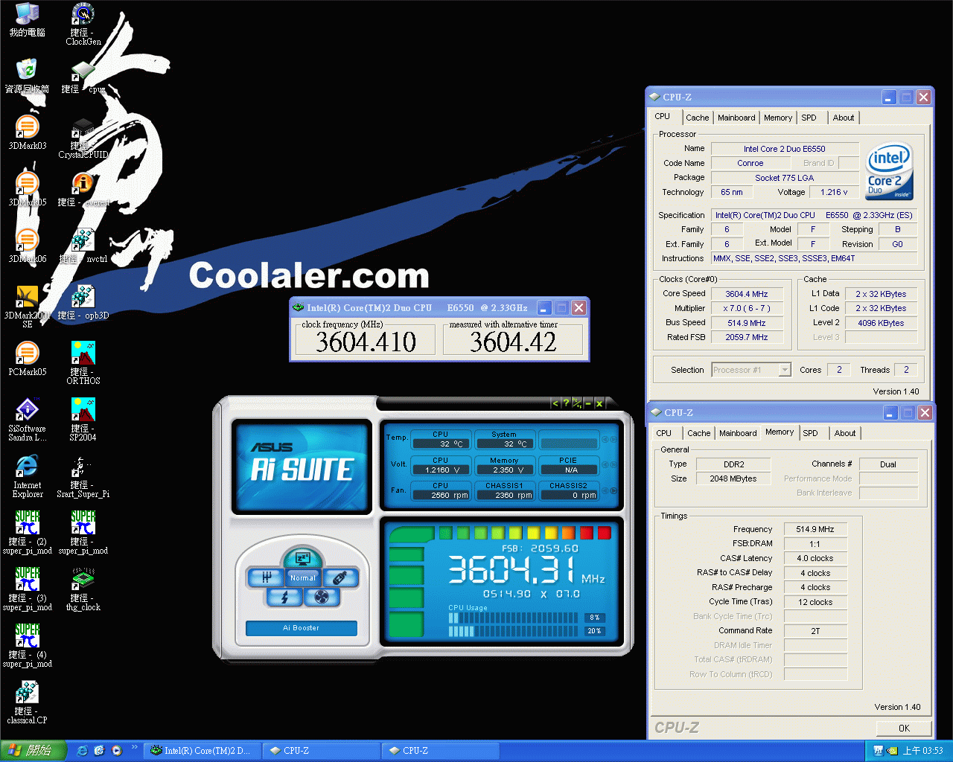Viewport: 953px width, 762px height.
Task: Launch the Srart_Super_Pi shortcut
Action: (83, 476)
